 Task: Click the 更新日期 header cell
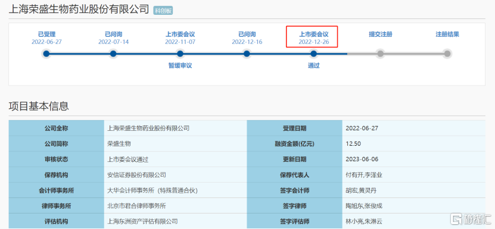[294, 159]
